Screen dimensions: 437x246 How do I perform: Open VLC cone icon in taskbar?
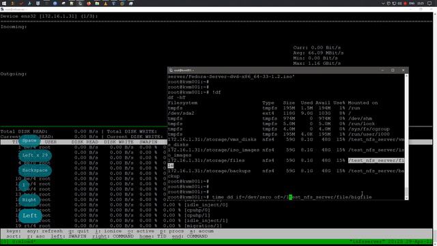105,3
